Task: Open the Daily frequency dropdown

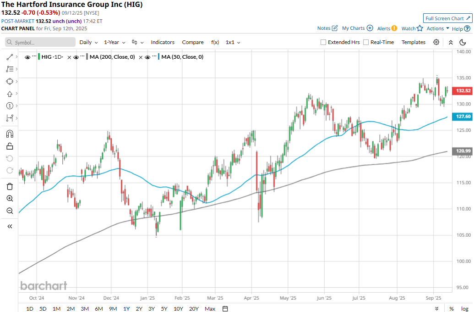Action: pos(88,42)
